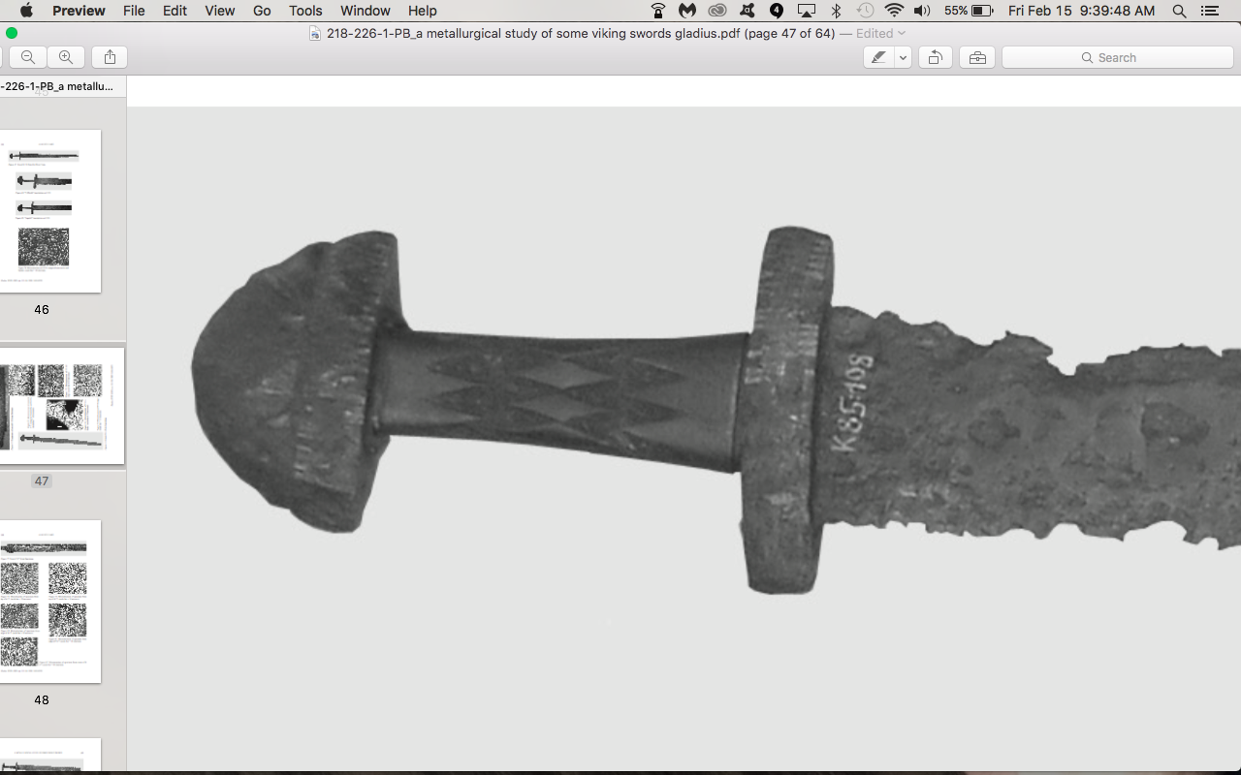Show the Markup Toolbar toolbox icon
1241x775 pixels.
[977, 57]
